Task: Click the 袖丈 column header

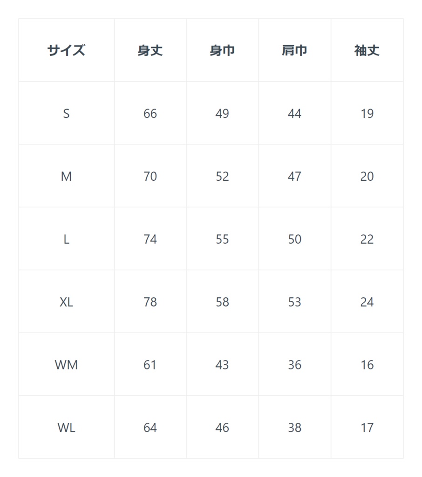Action: (367, 50)
